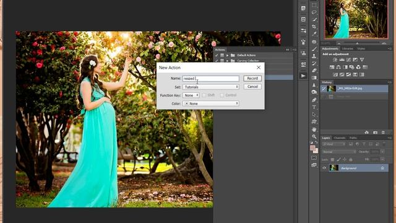The image size is (396, 223).
Task: Add Exposure adjustment
Action: pyautogui.click(x=355, y=59)
